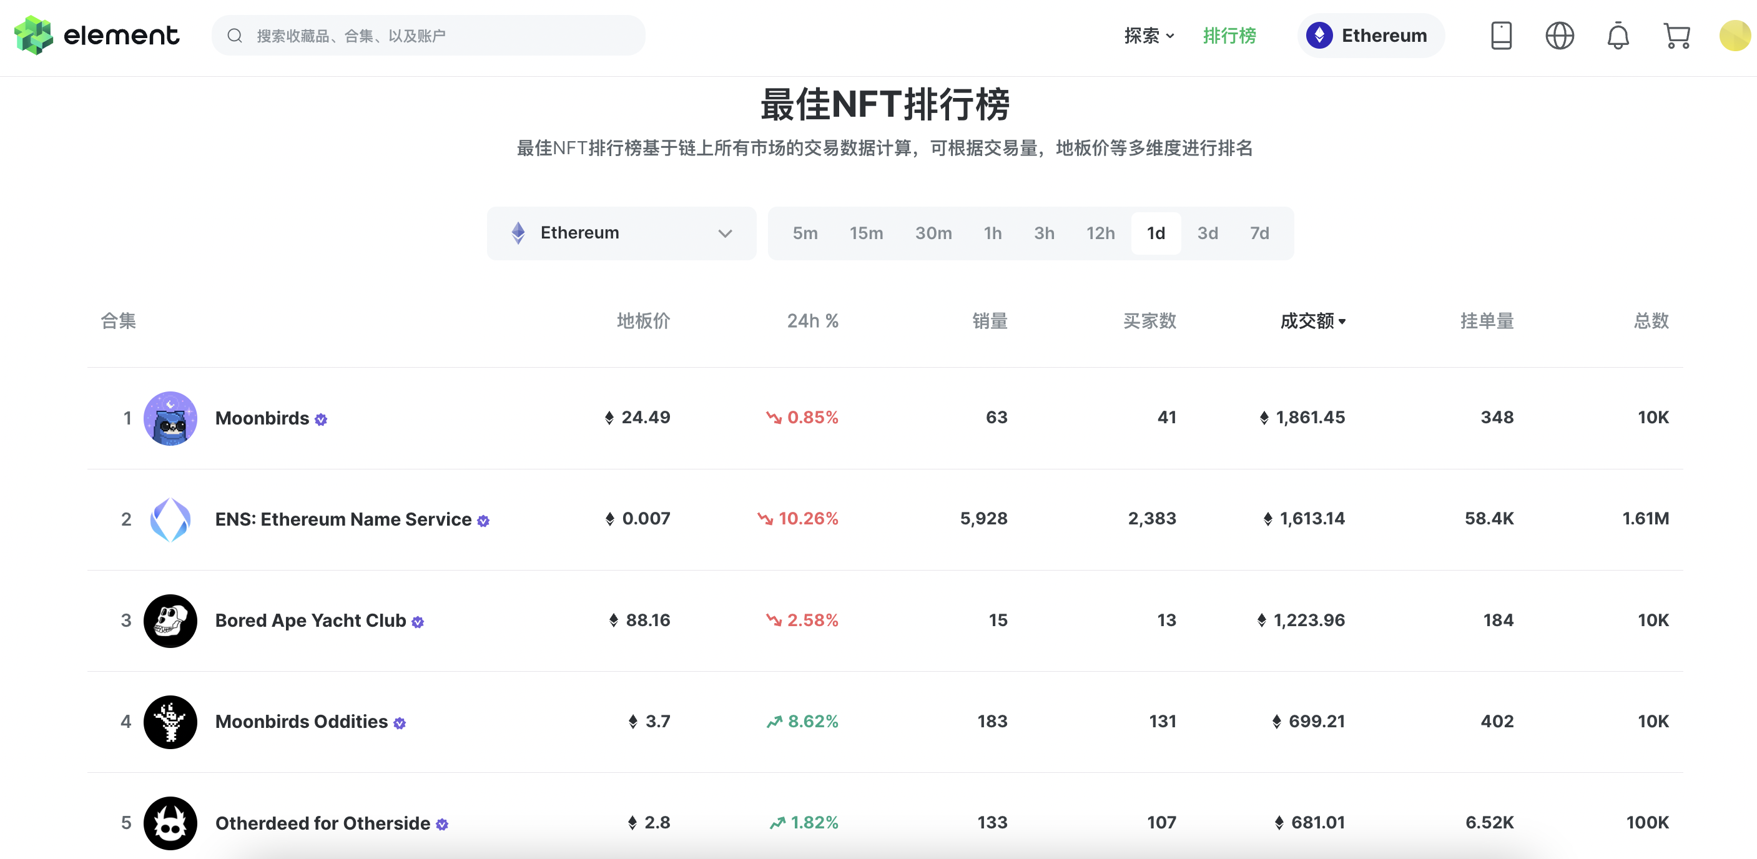Click the Otherdeed for Otherside avatar
This screenshot has height=859, width=1757.
(x=170, y=823)
